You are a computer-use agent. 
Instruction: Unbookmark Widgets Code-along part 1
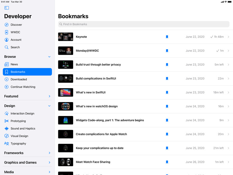click(x=167, y=120)
